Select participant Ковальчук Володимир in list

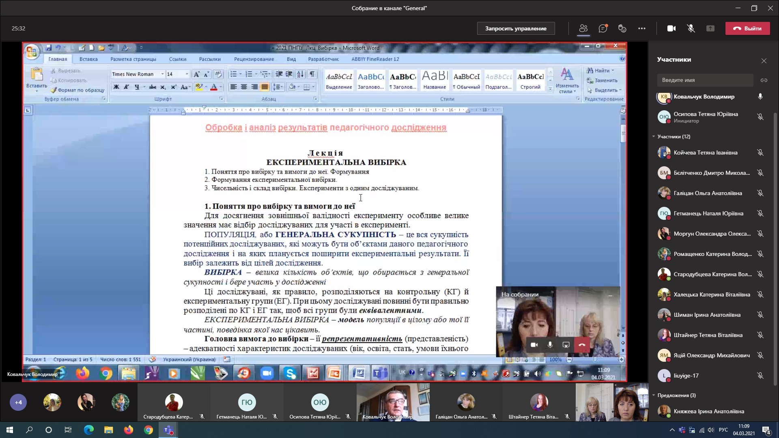[x=704, y=97]
